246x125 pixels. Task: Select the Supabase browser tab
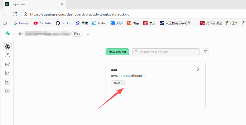point(34,4)
